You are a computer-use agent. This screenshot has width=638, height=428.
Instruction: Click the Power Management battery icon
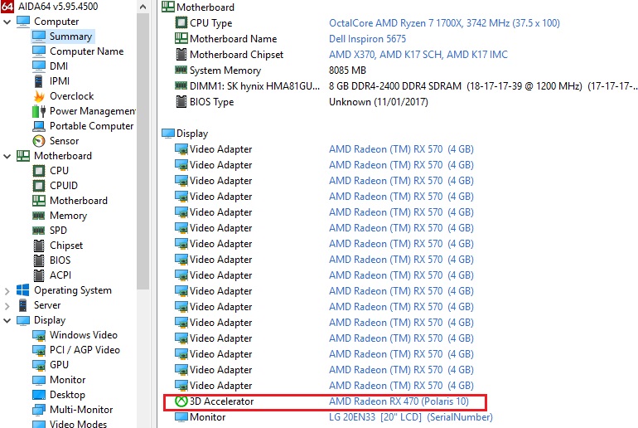(39, 111)
